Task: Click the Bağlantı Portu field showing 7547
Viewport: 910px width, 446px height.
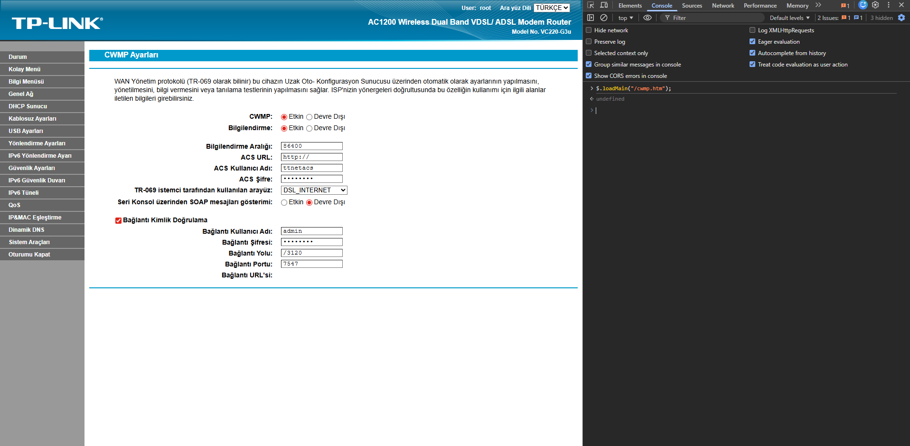Action: [312, 264]
